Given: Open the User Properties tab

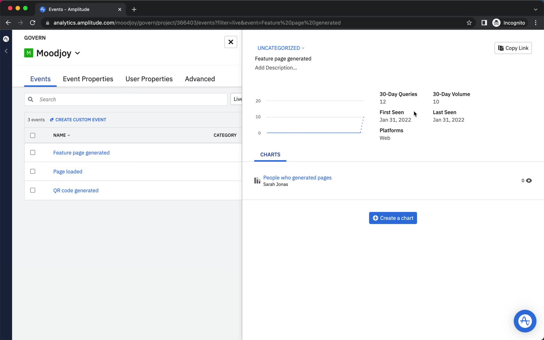Looking at the screenshot, I should (x=149, y=79).
